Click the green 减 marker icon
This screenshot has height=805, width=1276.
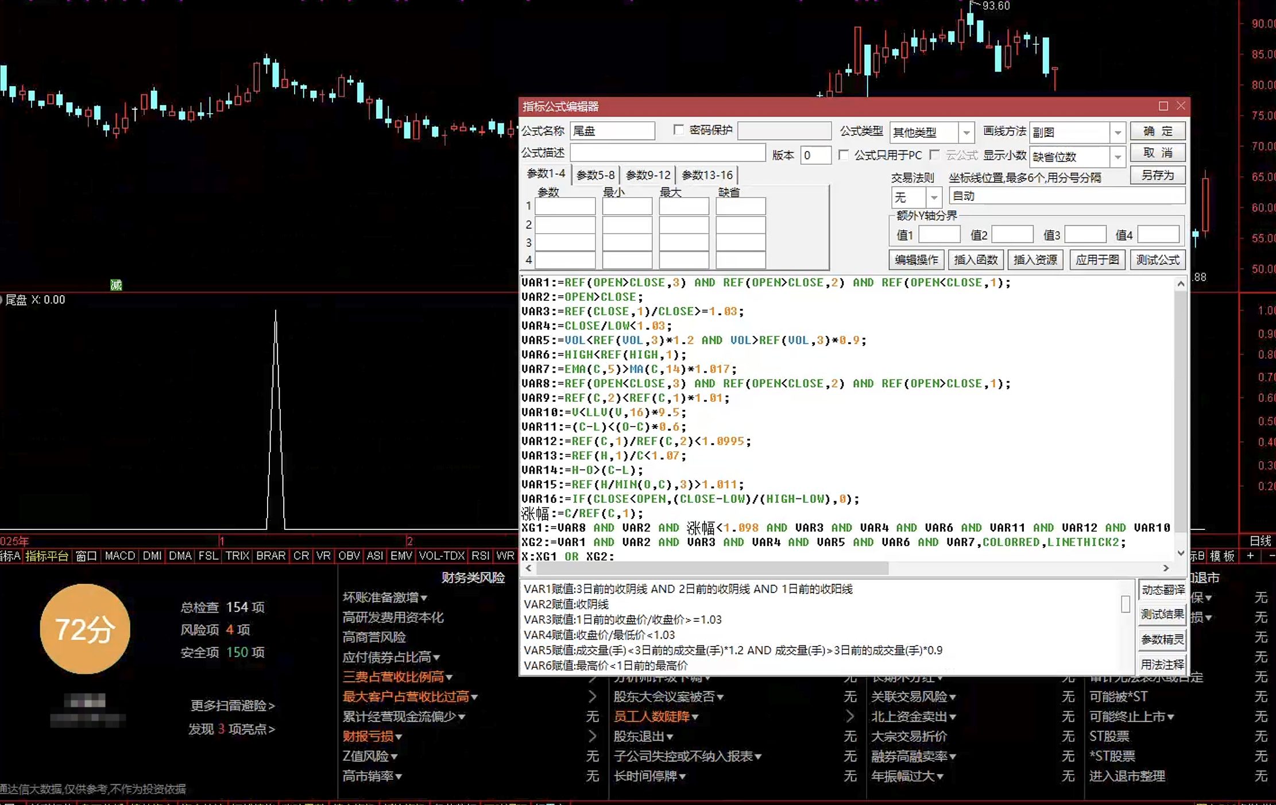pyautogui.click(x=116, y=285)
